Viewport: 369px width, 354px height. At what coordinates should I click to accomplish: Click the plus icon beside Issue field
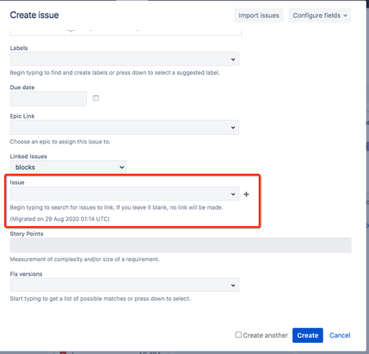pos(246,194)
